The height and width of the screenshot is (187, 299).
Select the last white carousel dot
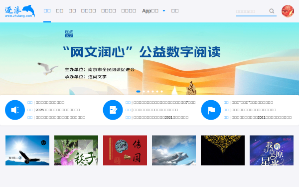click(x=161, y=92)
